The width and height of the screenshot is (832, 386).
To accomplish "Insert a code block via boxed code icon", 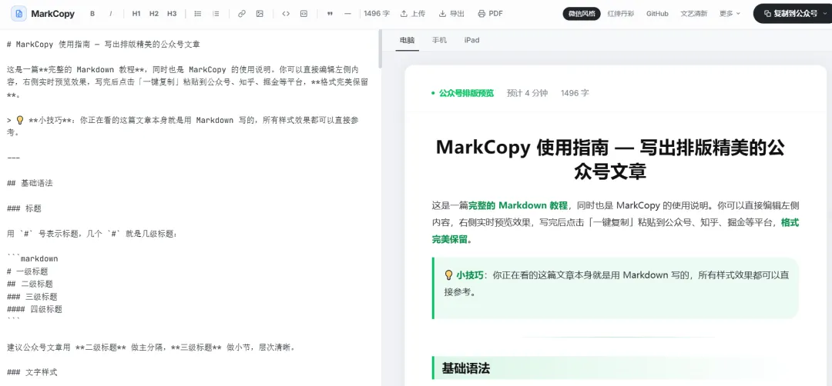I will [x=304, y=14].
